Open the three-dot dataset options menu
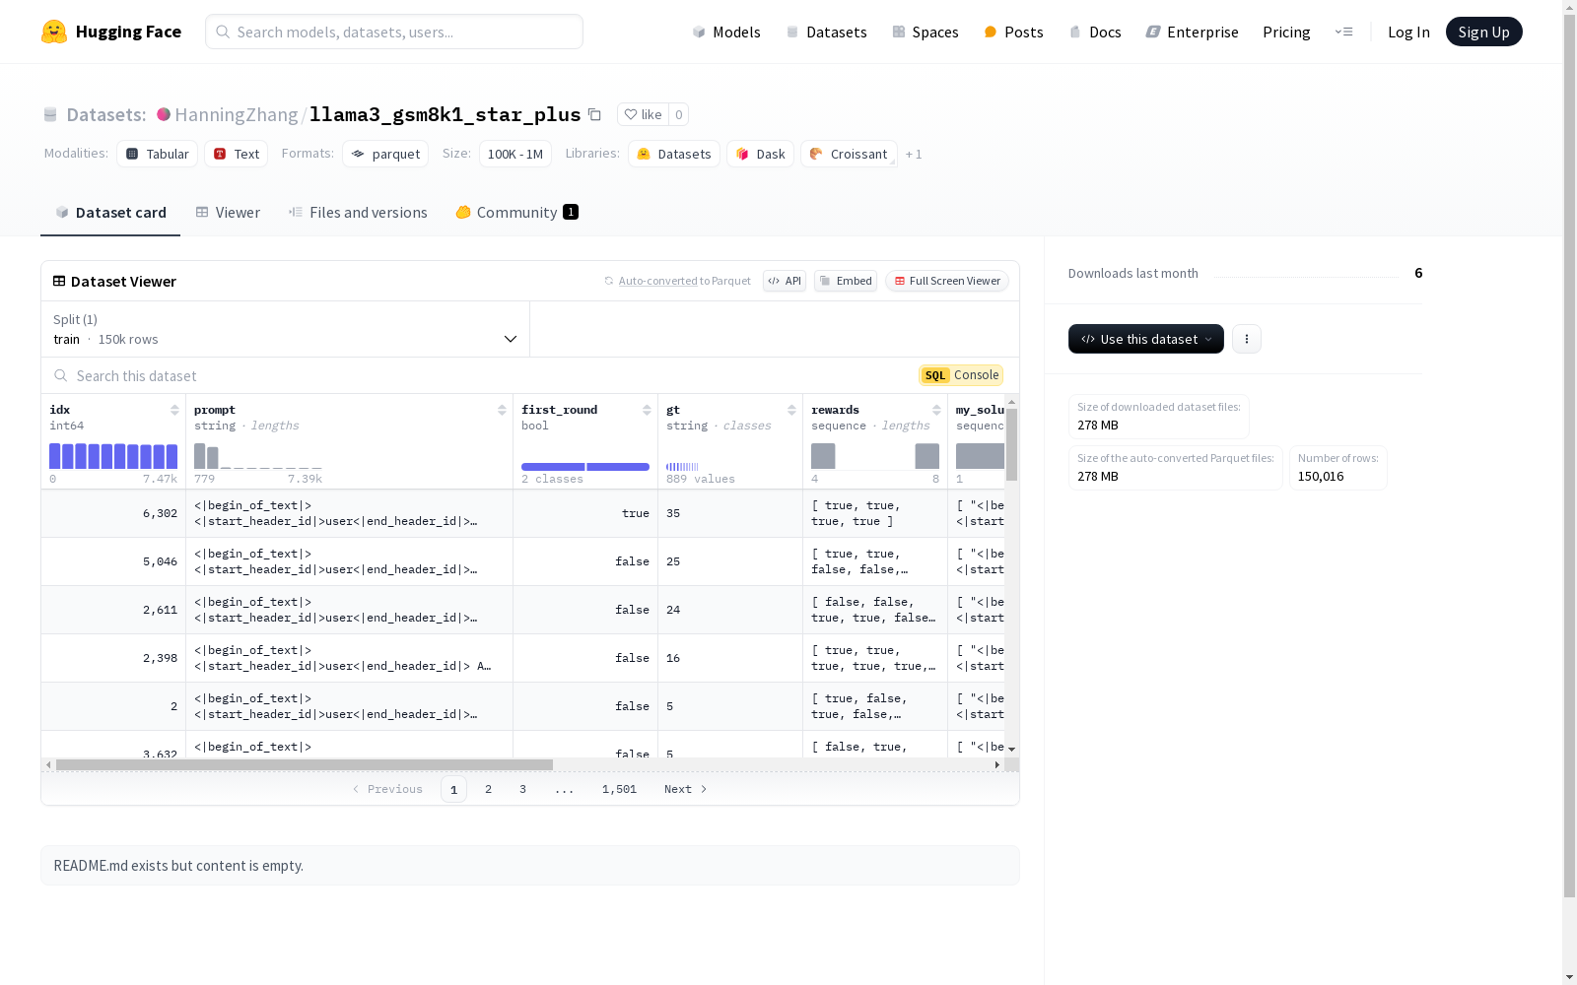 pyautogui.click(x=1247, y=339)
